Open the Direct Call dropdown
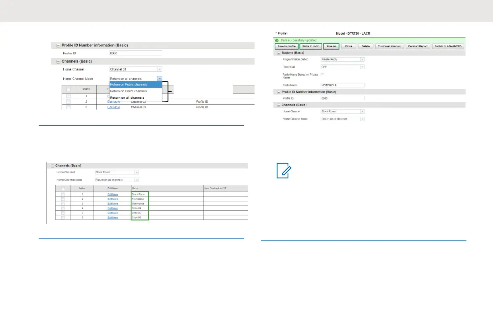Image resolution: width=493 pixels, height=319 pixels. [342, 67]
